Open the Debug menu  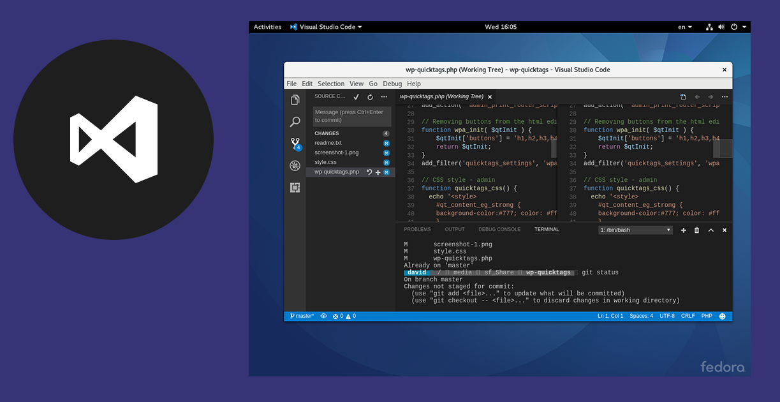392,84
